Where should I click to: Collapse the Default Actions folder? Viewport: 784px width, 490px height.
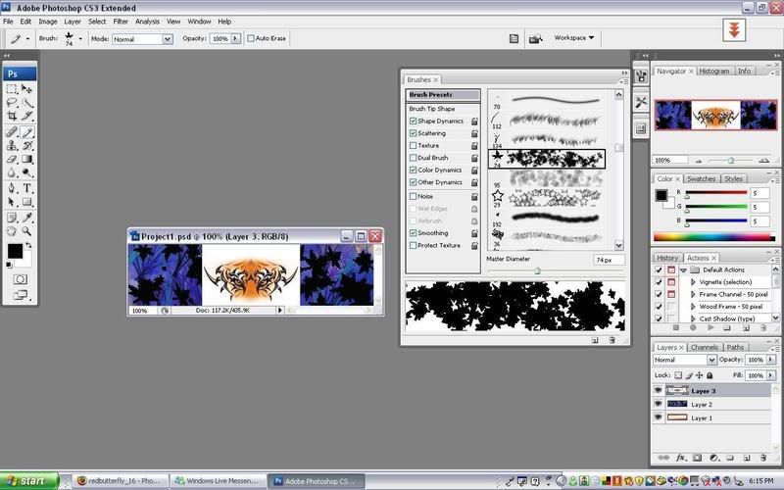(x=683, y=269)
